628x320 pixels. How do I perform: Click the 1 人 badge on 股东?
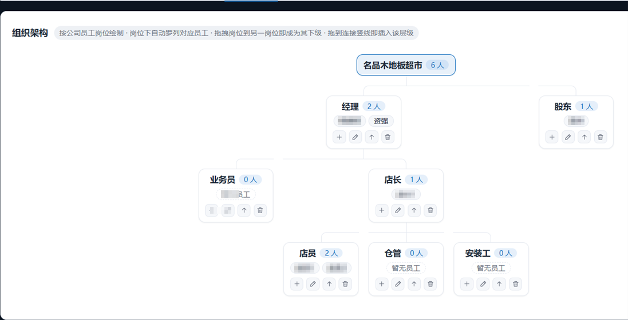tap(587, 106)
